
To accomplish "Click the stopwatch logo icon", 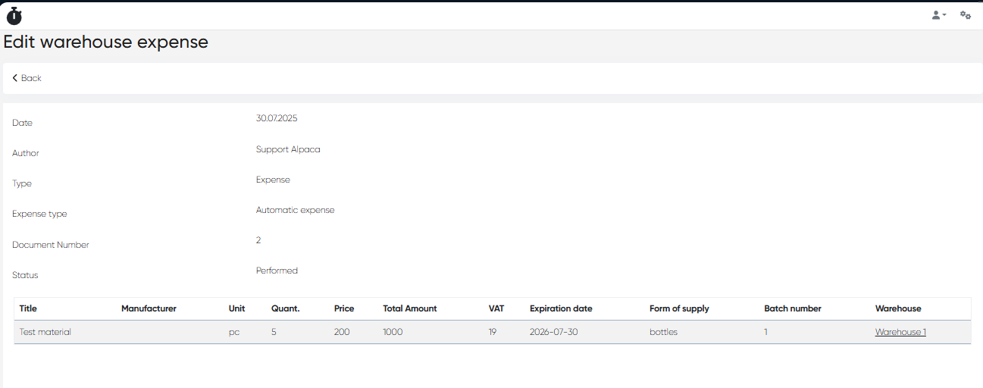I will pyautogui.click(x=14, y=15).
